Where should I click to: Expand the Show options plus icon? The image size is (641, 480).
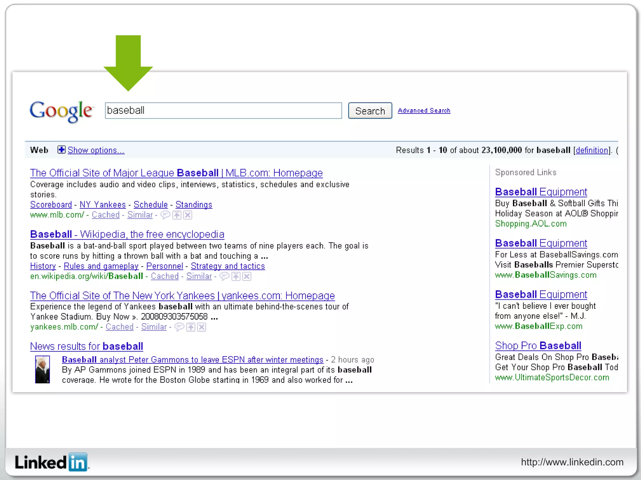tap(61, 150)
